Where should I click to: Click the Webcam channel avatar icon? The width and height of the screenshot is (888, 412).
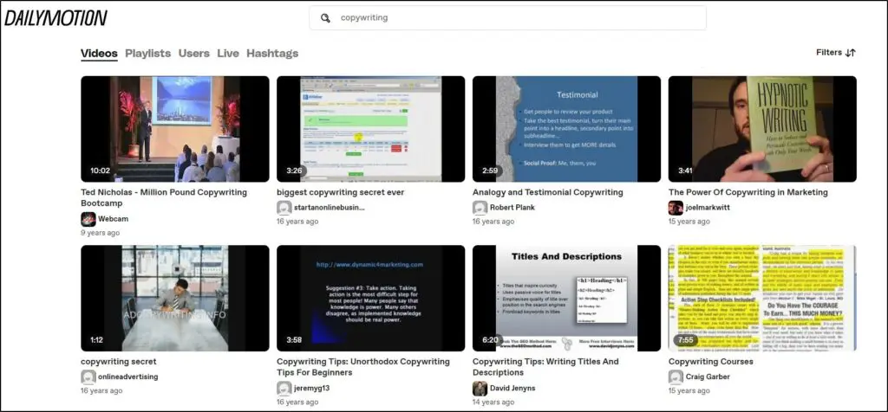point(88,219)
